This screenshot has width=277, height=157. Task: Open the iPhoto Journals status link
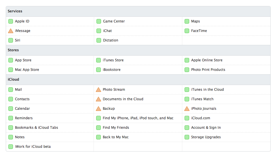(x=204, y=109)
